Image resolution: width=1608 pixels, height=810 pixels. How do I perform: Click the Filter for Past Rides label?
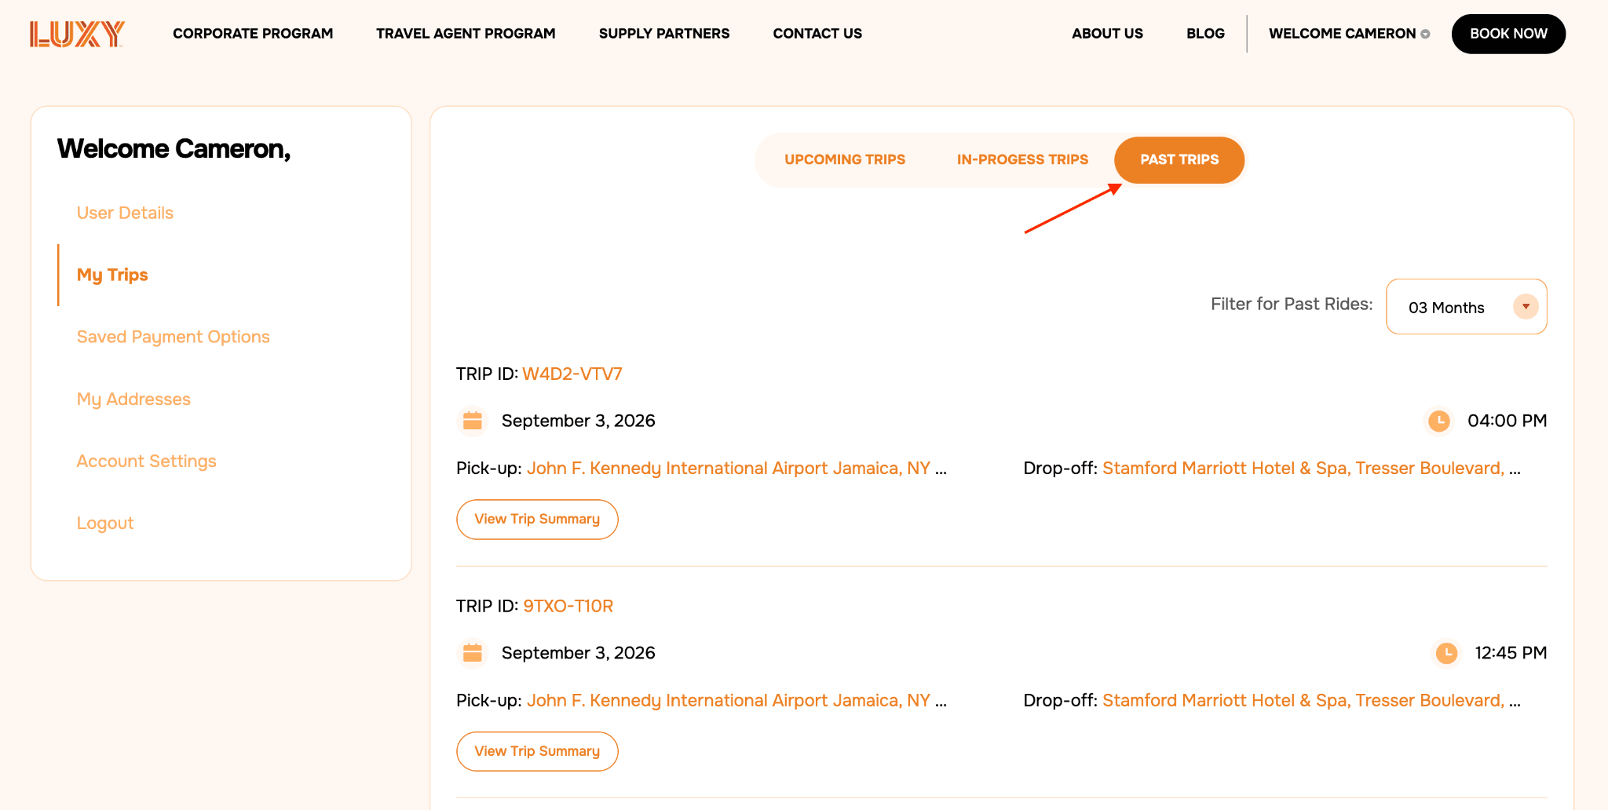(1292, 305)
